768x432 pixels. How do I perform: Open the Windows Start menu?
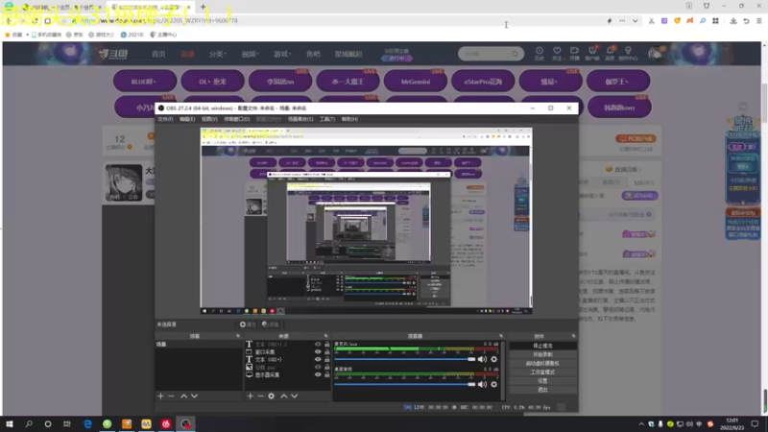[x=10, y=423]
